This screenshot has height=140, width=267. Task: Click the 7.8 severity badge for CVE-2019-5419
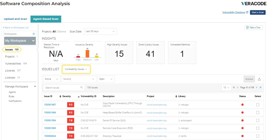(70, 120)
